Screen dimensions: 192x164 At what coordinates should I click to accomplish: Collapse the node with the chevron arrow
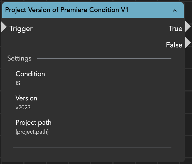pos(175,11)
